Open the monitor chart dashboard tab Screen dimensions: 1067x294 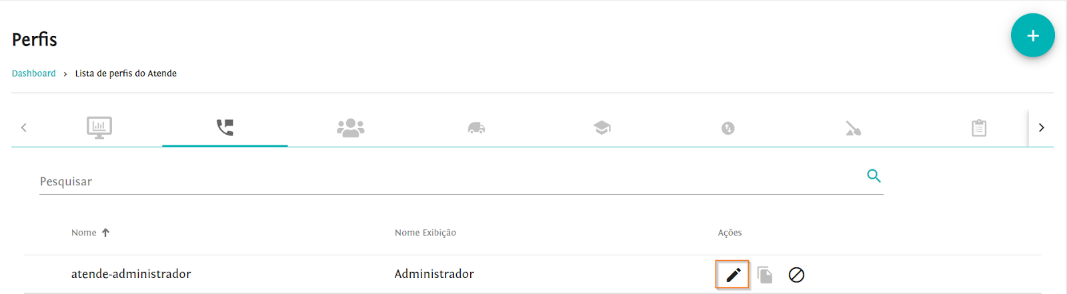(x=99, y=127)
